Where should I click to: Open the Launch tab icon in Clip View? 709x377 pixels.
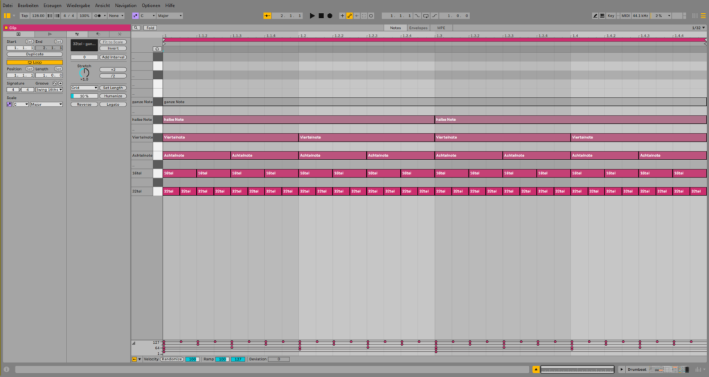[x=50, y=35]
